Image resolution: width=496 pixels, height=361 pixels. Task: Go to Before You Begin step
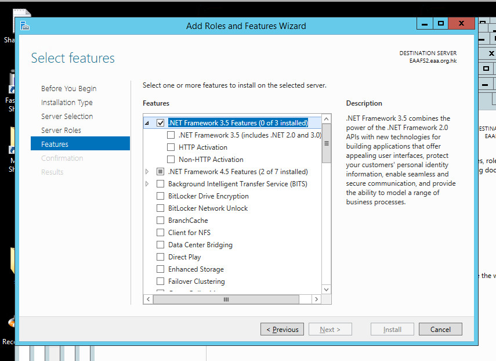point(68,89)
